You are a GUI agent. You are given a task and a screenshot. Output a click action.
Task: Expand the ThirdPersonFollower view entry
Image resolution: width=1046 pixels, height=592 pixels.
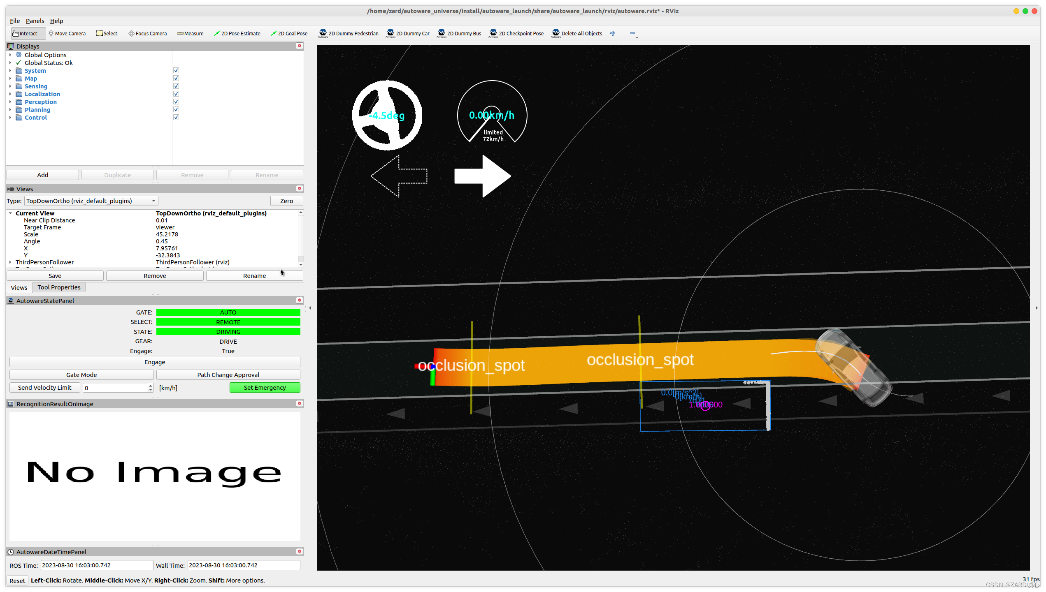click(x=10, y=262)
